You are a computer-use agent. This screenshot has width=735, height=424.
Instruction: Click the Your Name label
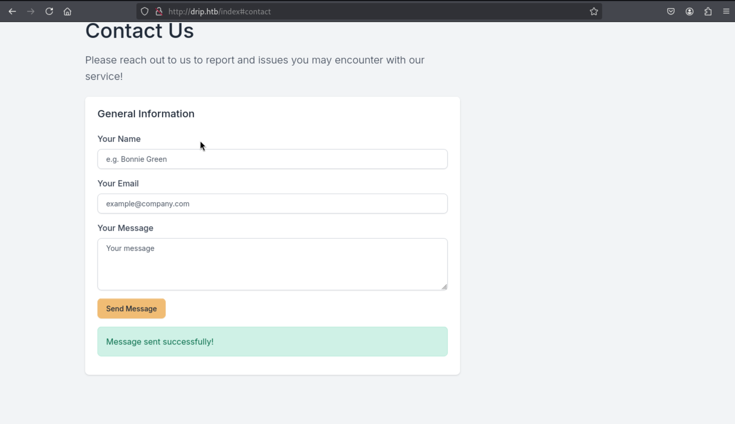point(119,139)
